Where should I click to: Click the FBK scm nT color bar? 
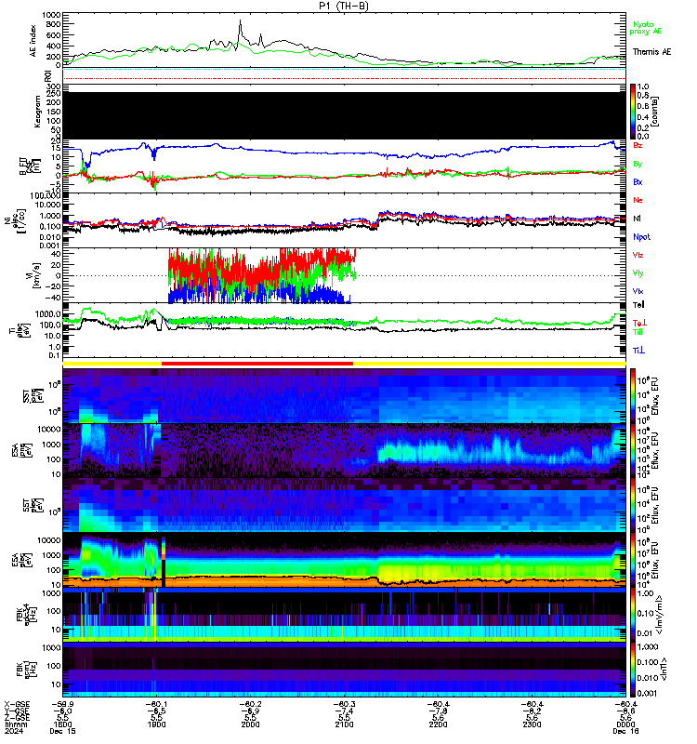pyautogui.click(x=633, y=670)
